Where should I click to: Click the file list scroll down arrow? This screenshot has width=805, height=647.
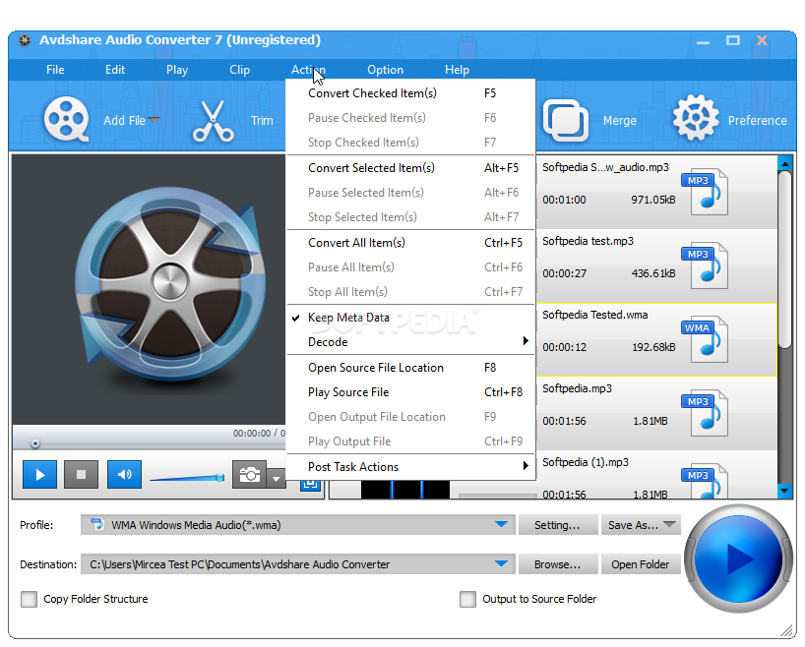[784, 491]
